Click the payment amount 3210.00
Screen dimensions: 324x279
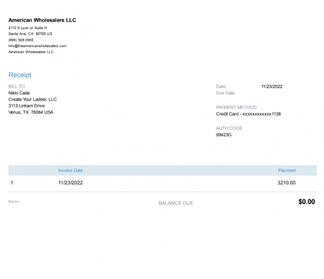tap(286, 183)
